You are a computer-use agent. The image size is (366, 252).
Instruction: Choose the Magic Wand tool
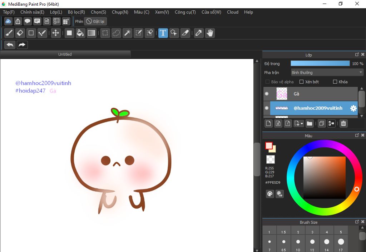click(127, 33)
